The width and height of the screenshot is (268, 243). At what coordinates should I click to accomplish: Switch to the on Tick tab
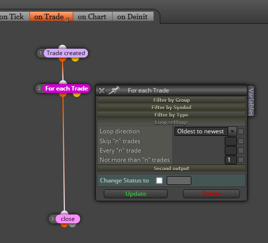[14, 17]
